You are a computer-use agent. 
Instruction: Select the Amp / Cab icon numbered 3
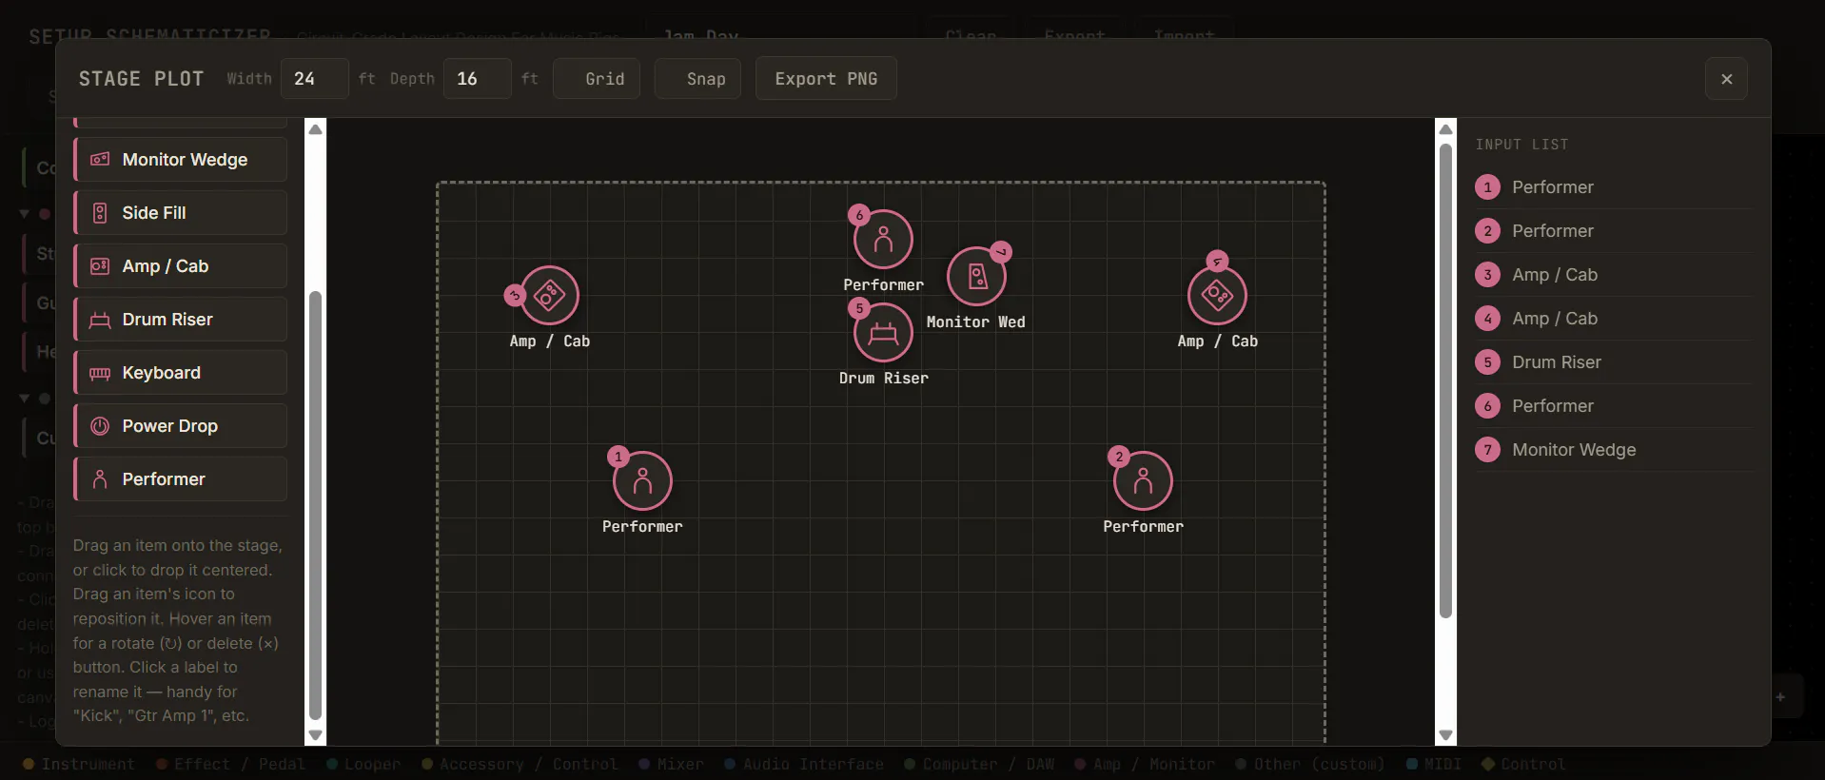(550, 295)
